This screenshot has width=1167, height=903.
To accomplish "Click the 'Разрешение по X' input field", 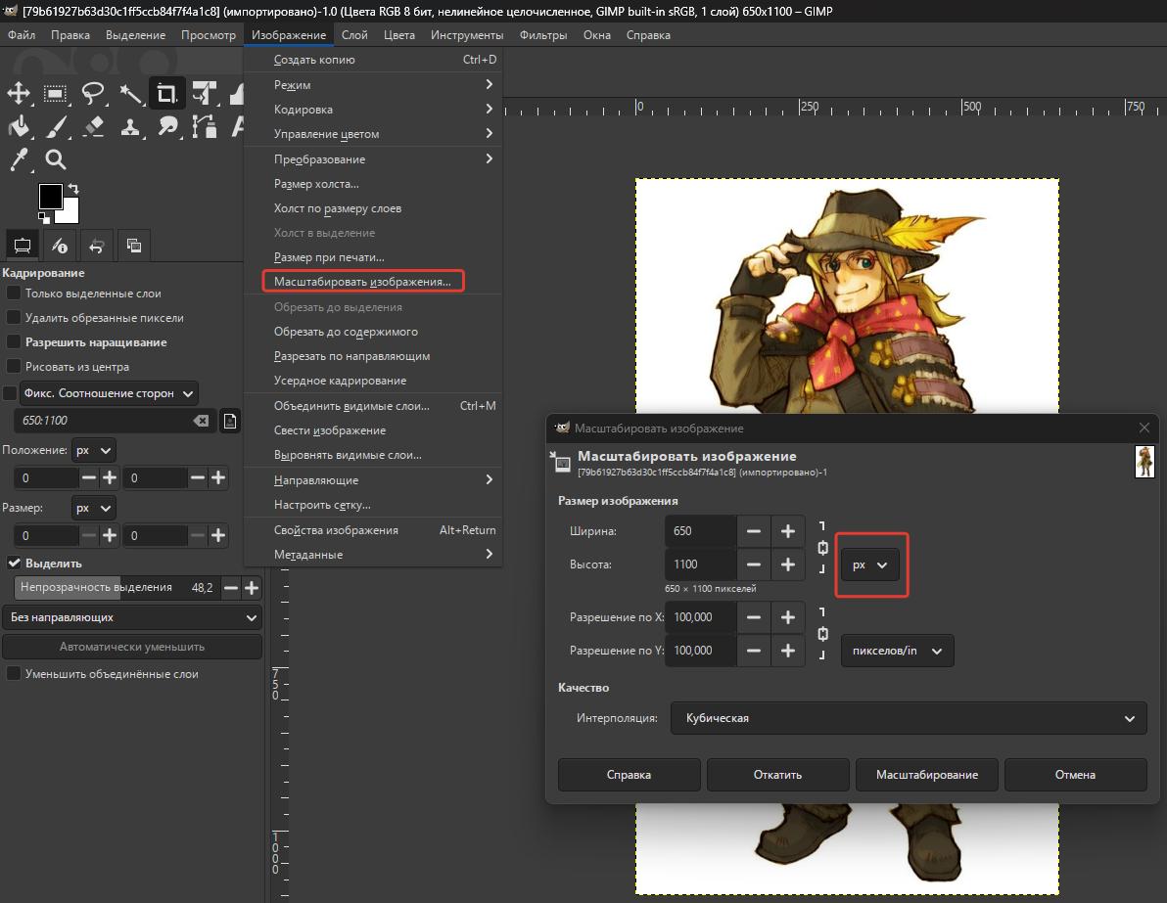I will 700,617.
